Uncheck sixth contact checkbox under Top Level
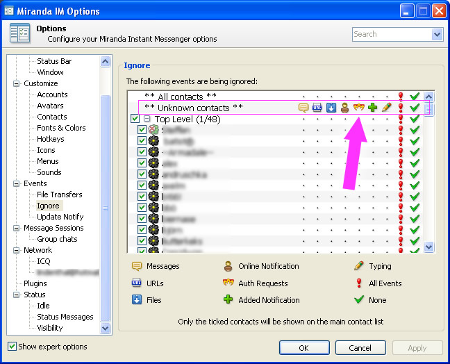The width and height of the screenshot is (450, 364). click(x=142, y=185)
